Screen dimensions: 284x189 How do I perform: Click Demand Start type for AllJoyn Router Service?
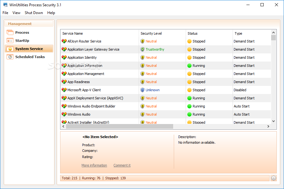(244, 41)
